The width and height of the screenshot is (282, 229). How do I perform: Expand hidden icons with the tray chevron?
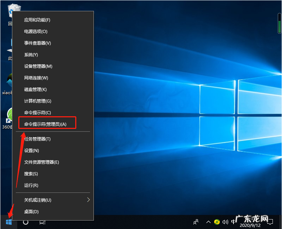(x=209, y=222)
